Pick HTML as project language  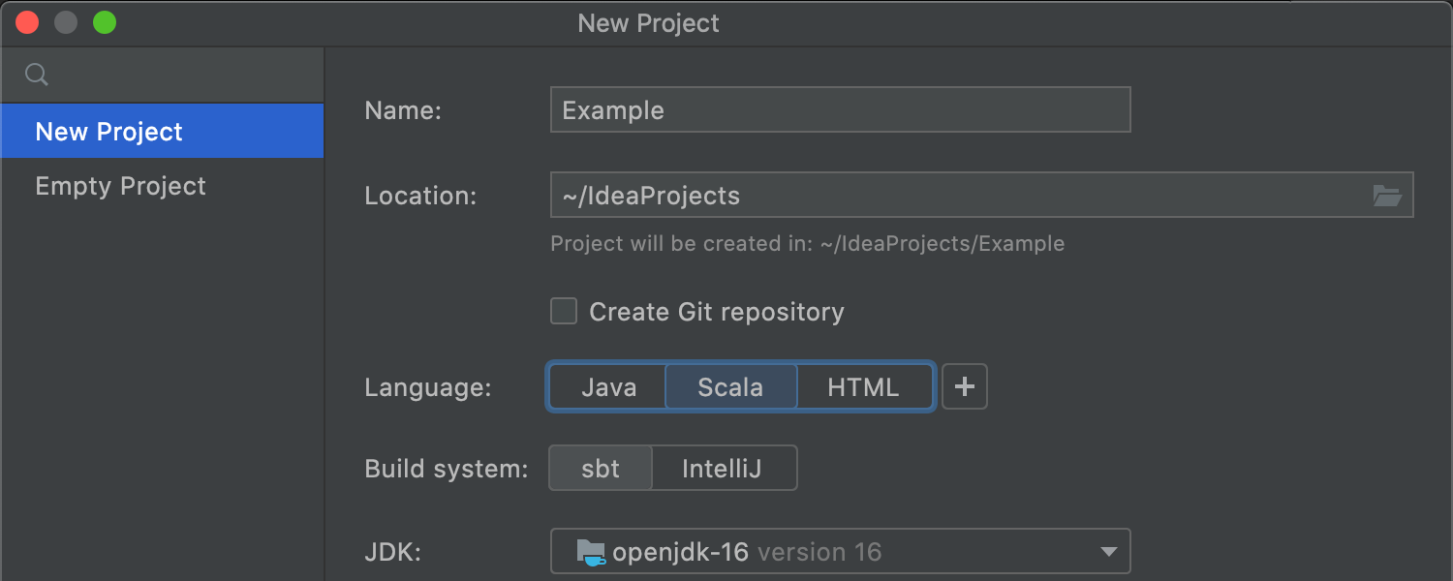tap(863, 387)
